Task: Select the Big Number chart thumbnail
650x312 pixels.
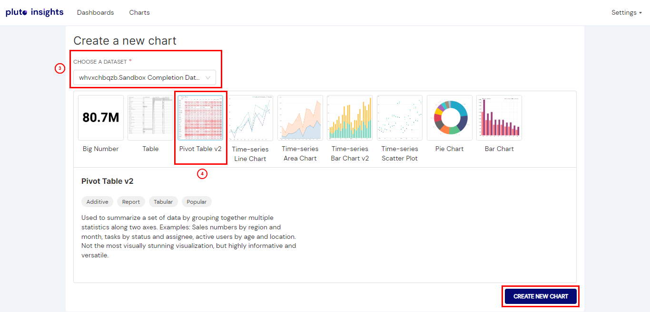Action: click(101, 118)
